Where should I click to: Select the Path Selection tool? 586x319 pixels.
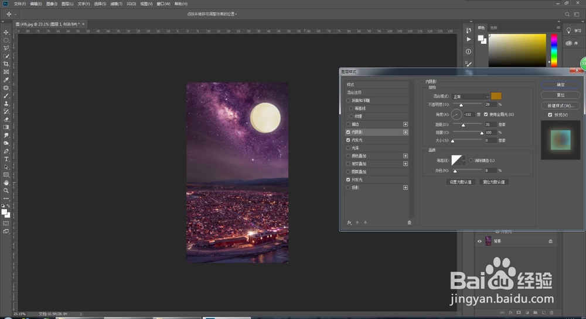tap(6, 167)
